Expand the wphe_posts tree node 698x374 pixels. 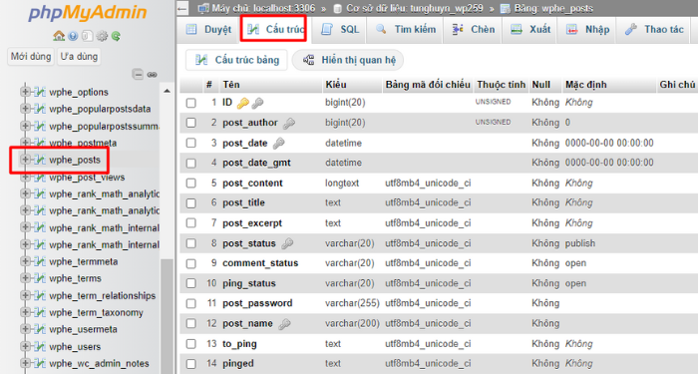coord(25,160)
